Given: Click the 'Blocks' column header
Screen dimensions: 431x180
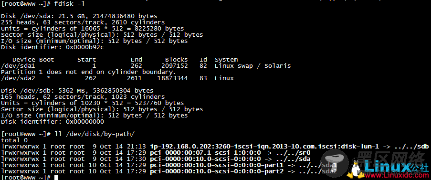Looking at the screenshot, I should click(x=177, y=60).
